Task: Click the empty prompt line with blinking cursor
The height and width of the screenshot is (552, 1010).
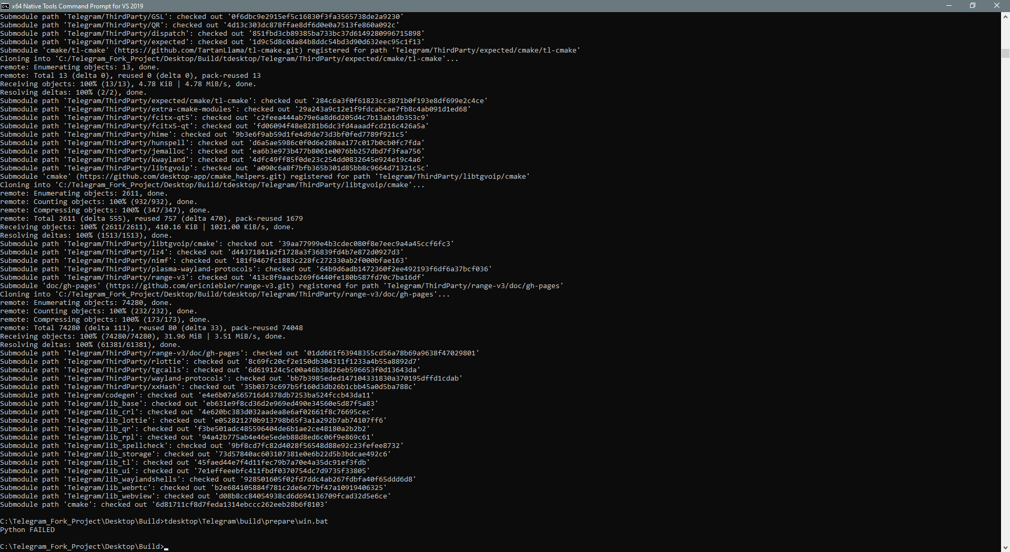Action: pos(84,547)
